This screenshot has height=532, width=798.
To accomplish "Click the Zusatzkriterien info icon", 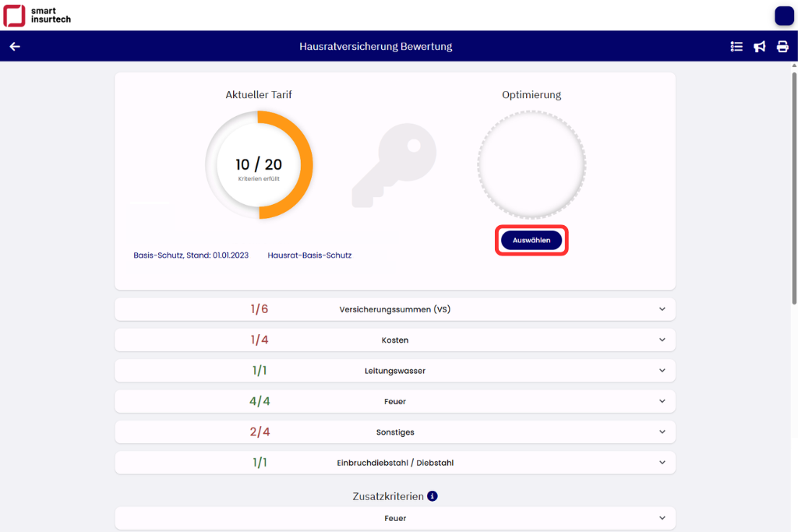I will [x=433, y=496].
